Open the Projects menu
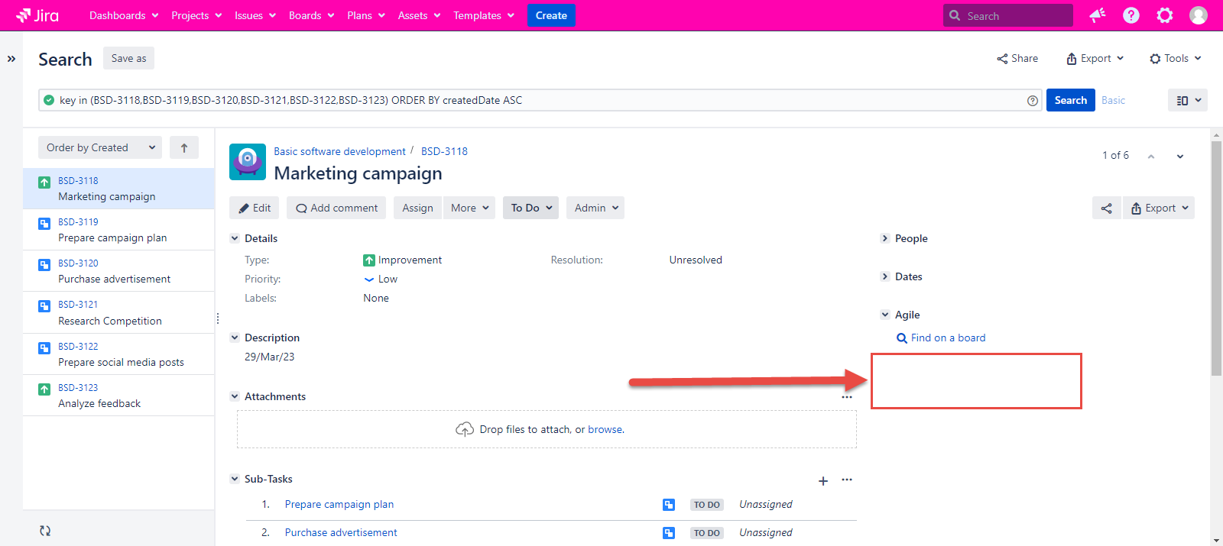 (196, 15)
